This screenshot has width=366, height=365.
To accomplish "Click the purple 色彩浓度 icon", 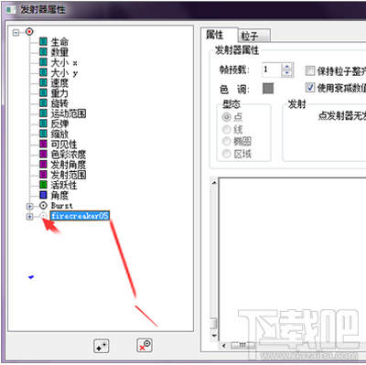I will (43, 154).
